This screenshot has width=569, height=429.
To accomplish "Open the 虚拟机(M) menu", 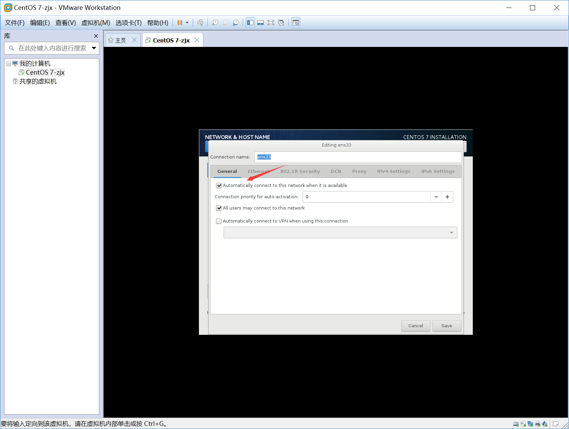I will click(96, 23).
